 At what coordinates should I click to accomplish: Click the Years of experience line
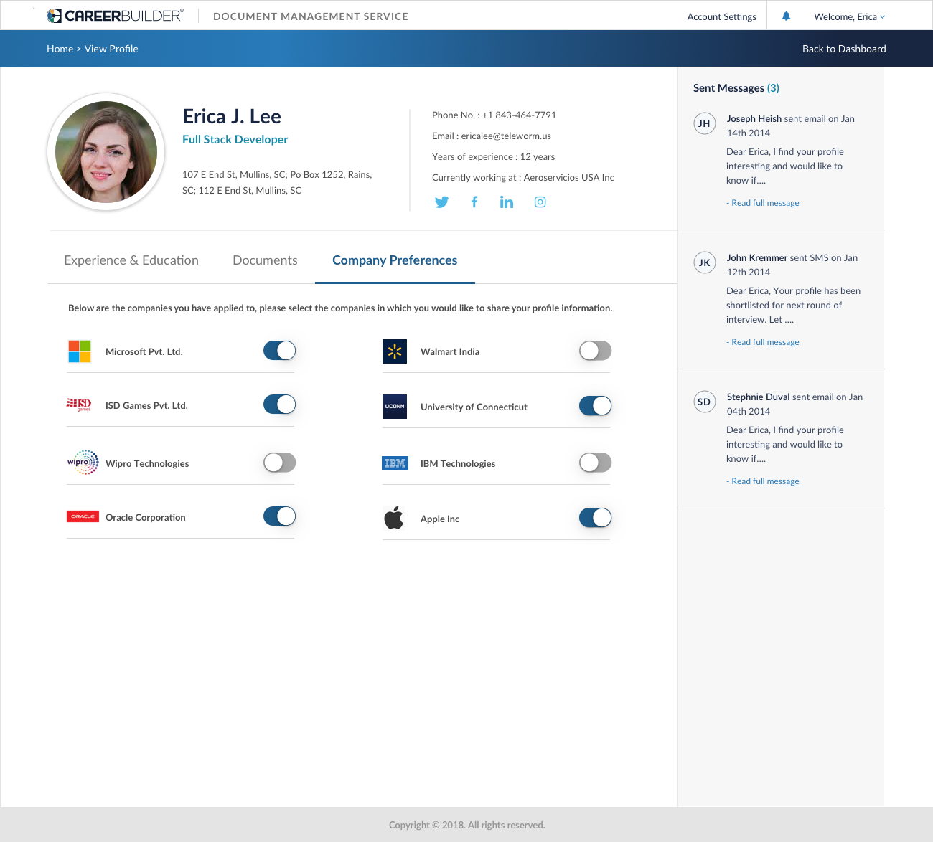click(493, 156)
